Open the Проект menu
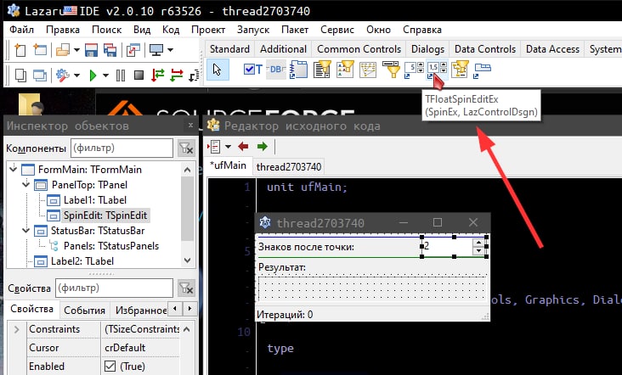This screenshot has width=622, height=375. tap(208, 30)
